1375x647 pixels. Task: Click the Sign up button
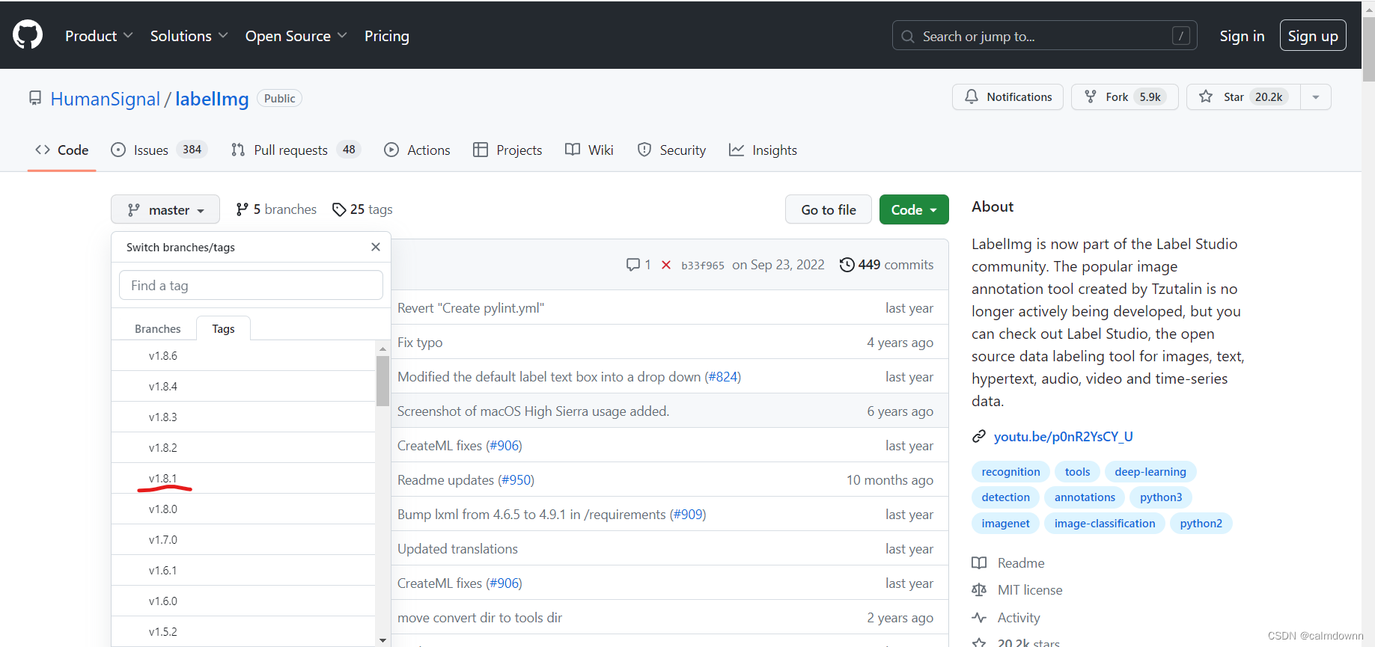point(1313,36)
